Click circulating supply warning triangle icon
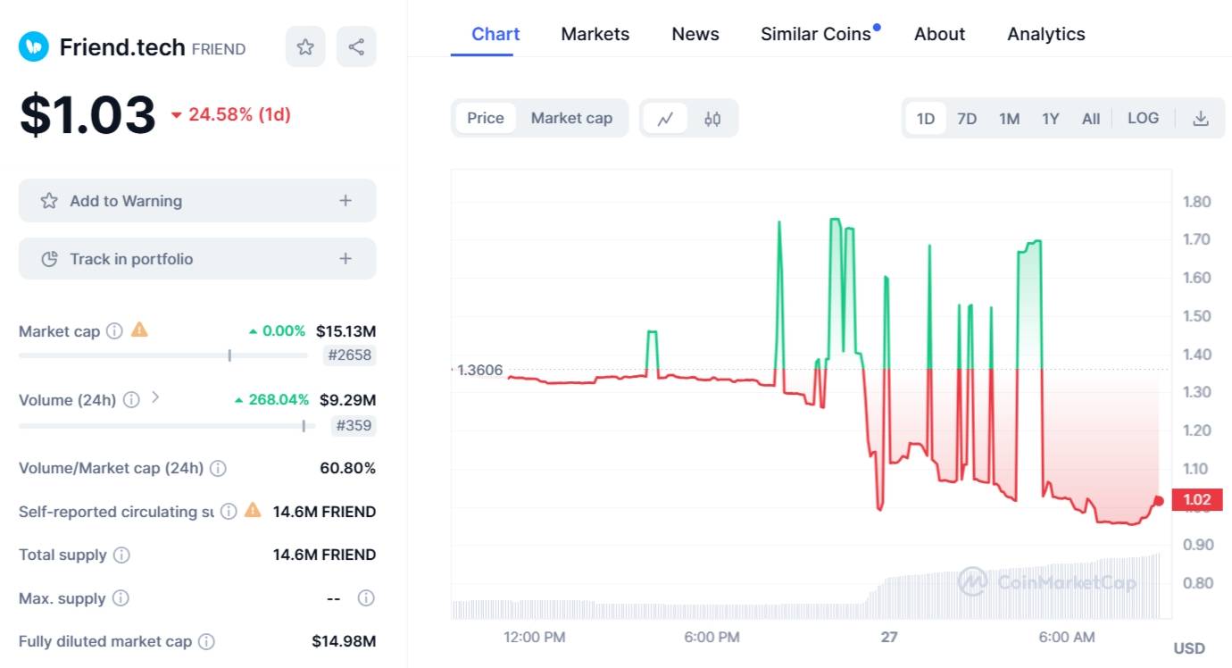This screenshot has width=1232, height=668. (x=254, y=510)
